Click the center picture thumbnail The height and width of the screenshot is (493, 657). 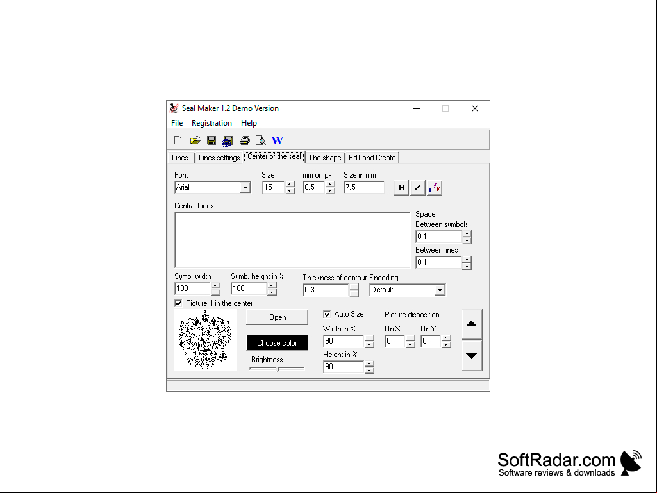tap(205, 340)
